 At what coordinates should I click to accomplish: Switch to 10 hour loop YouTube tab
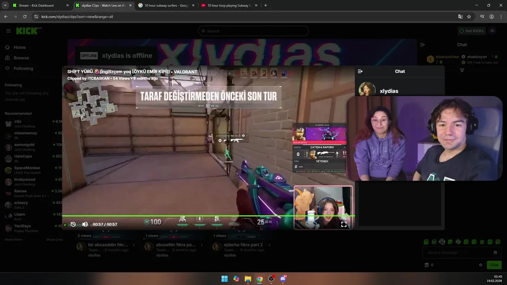[x=229, y=6]
